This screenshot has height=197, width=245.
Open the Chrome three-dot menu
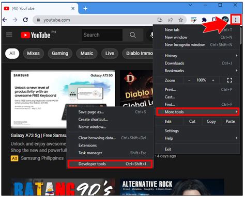[x=236, y=20]
